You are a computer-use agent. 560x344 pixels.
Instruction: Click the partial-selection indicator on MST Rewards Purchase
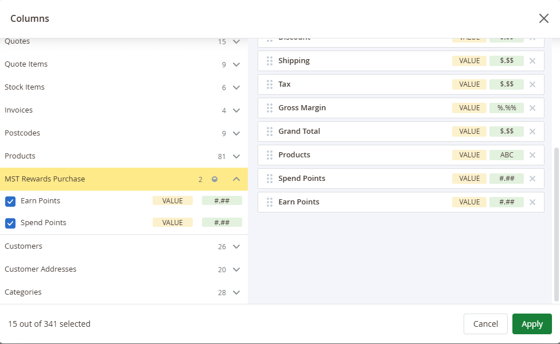coord(215,179)
